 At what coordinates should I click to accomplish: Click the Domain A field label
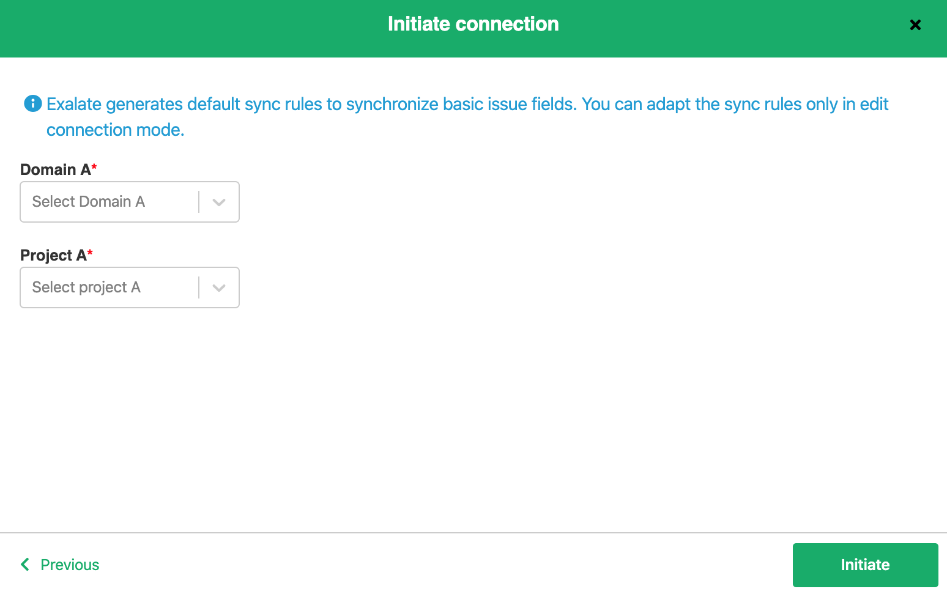(55, 169)
